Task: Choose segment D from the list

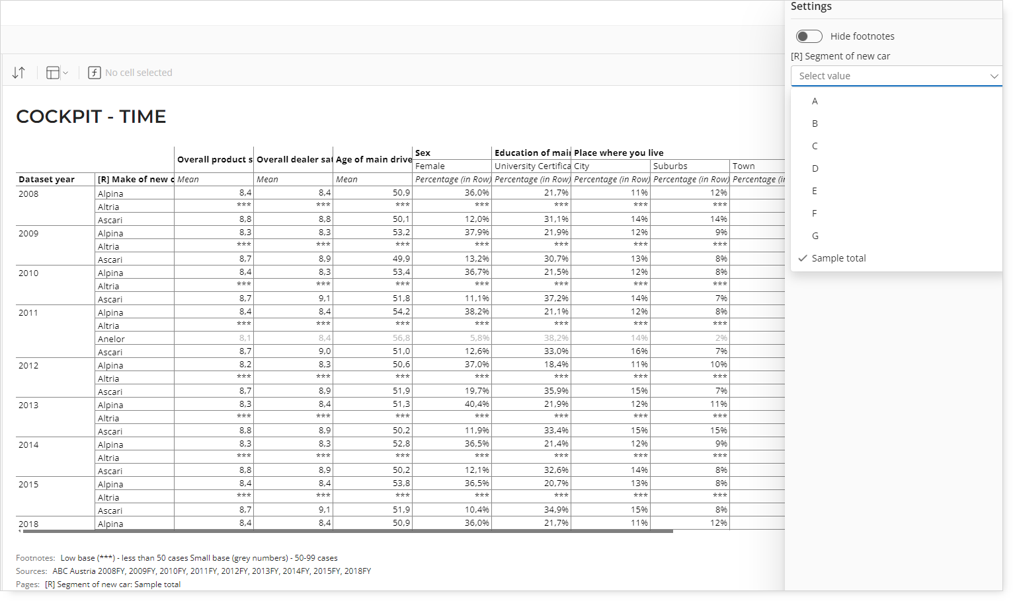Action: coord(897,168)
